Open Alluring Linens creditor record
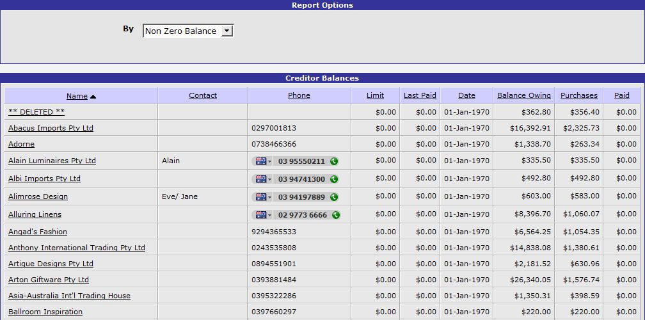This screenshot has height=320, width=645. point(35,214)
